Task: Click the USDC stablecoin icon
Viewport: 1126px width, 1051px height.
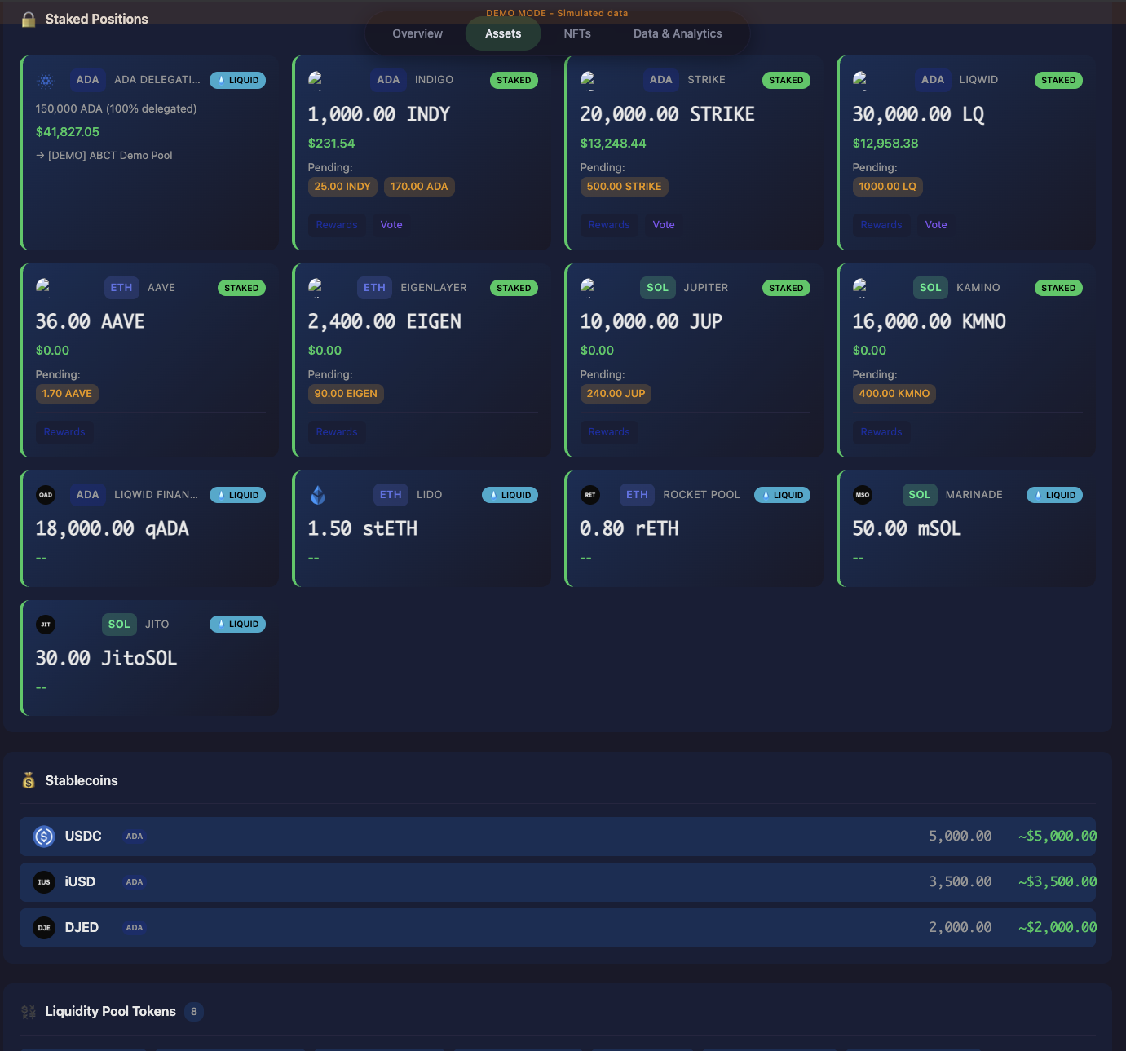Action: (x=44, y=836)
